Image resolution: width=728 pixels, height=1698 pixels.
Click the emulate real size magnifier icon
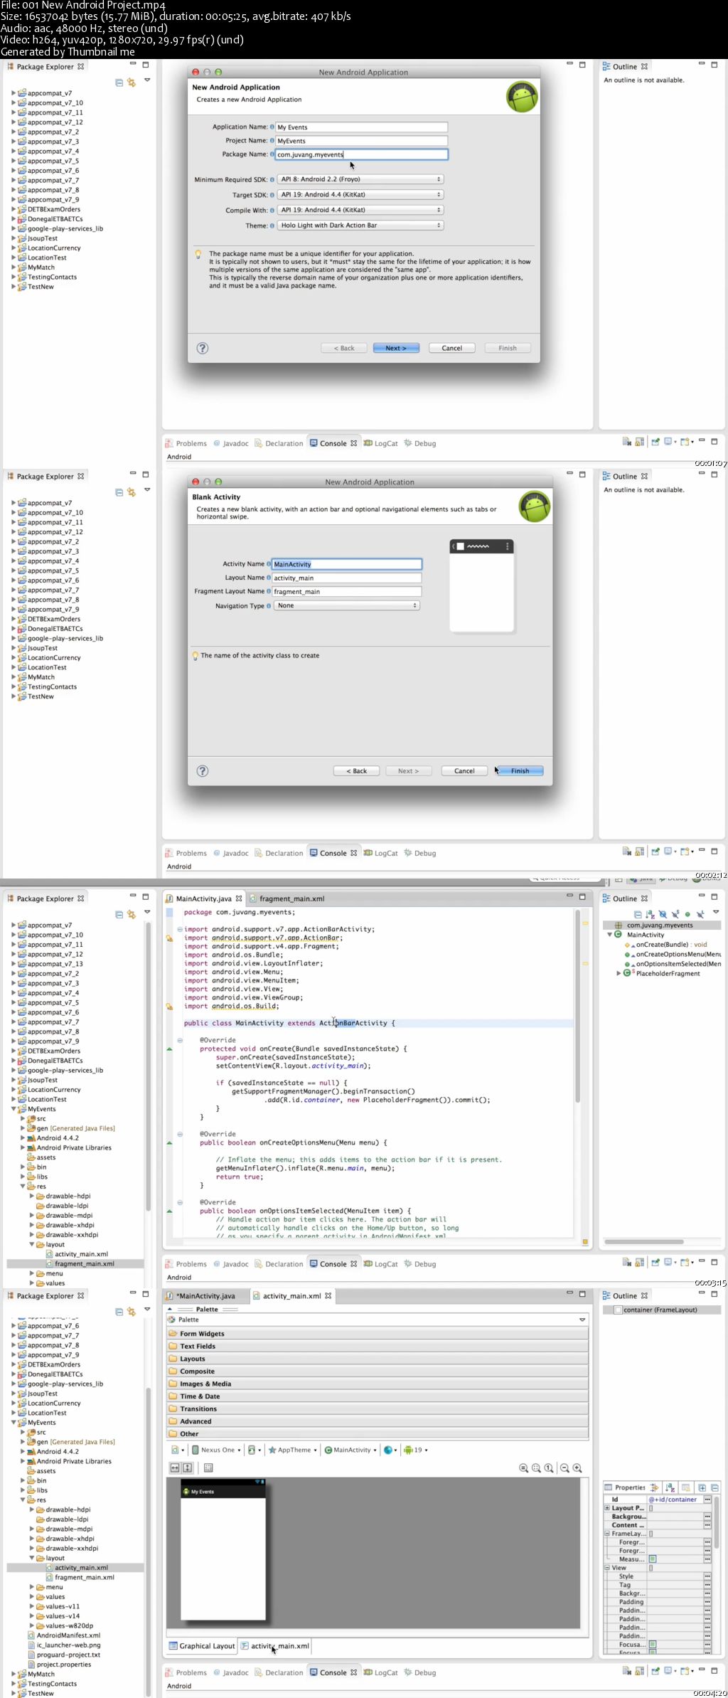[523, 1468]
